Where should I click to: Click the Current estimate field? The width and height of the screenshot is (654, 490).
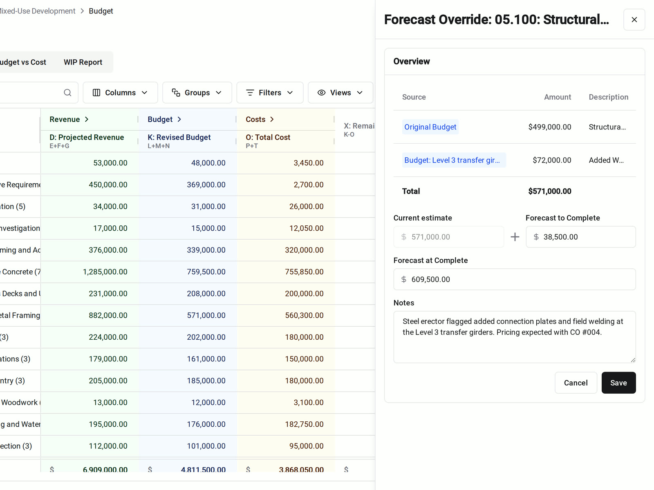point(448,237)
